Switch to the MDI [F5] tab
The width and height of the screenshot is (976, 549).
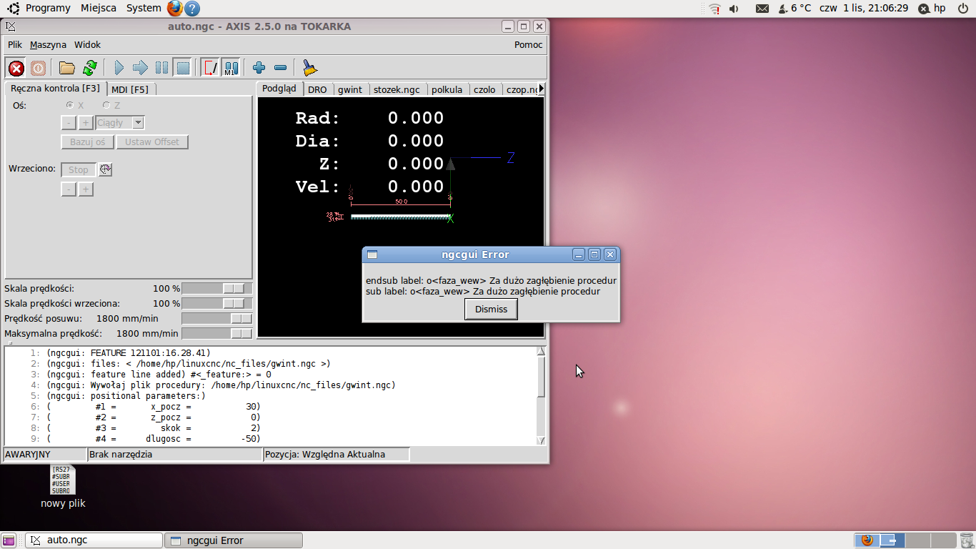[x=130, y=89]
